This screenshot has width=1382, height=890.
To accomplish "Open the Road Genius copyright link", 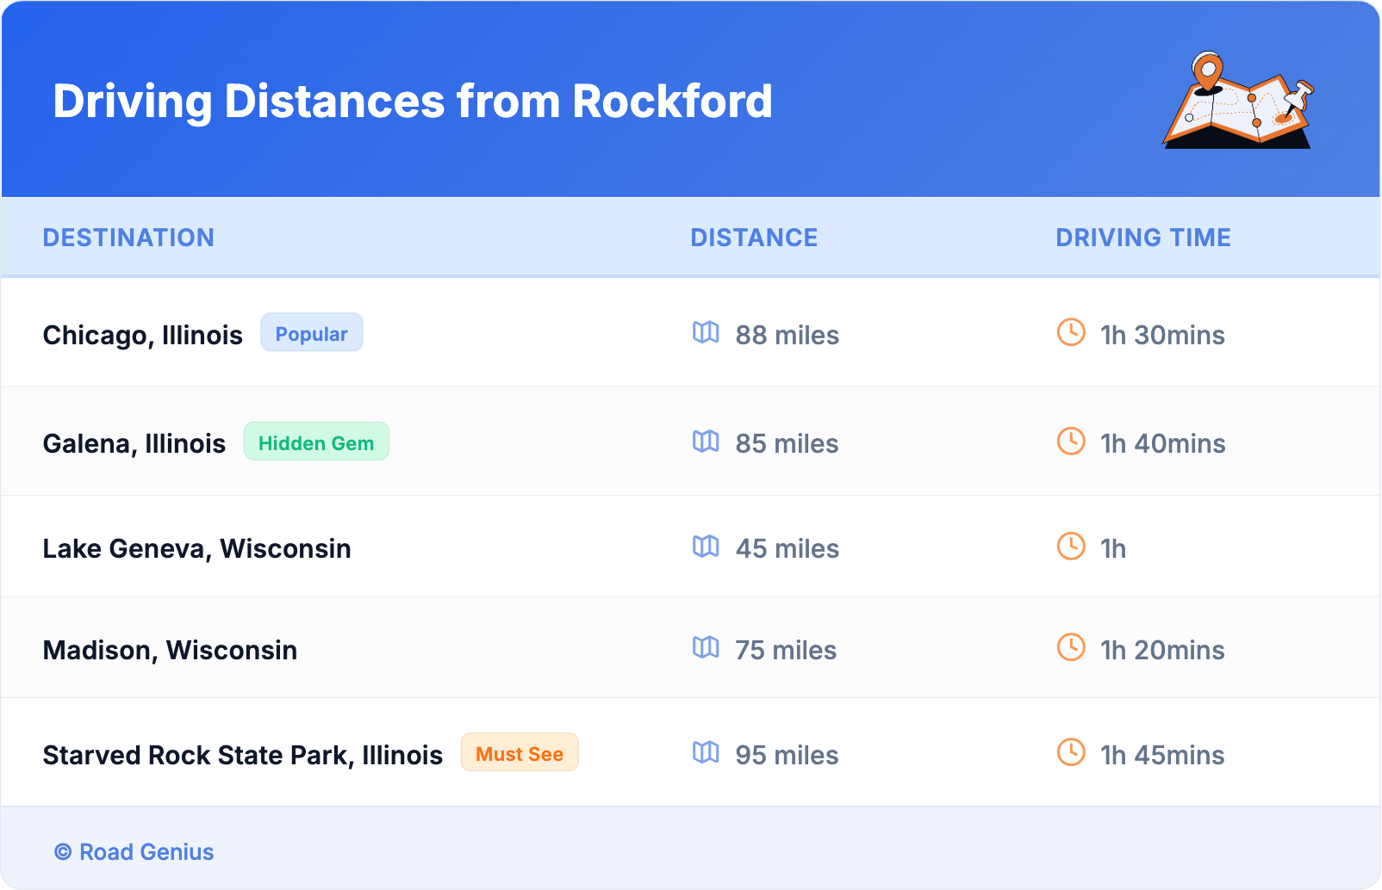I will tap(134, 852).
